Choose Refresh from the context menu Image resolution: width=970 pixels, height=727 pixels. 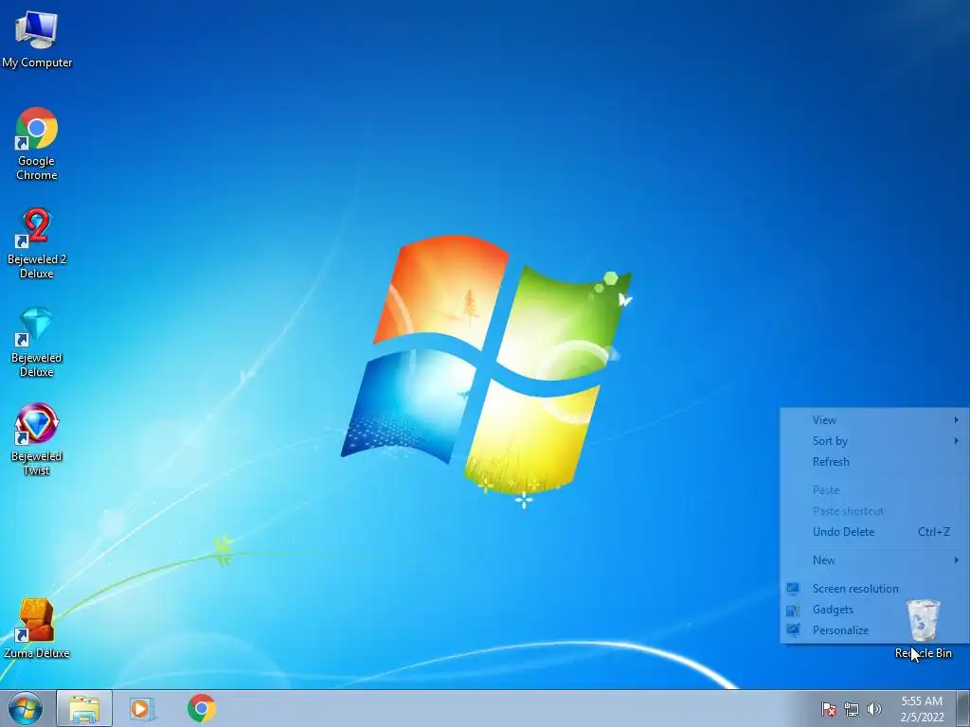[874, 462]
